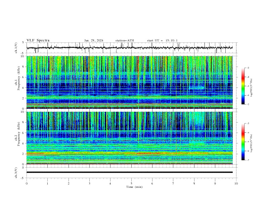
Task: Click the "7" tick on the Time axis
Action: click(173, 183)
